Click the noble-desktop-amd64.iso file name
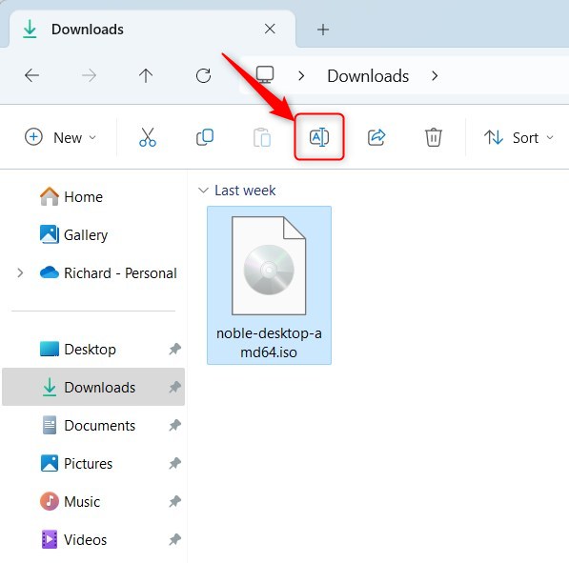 click(269, 342)
